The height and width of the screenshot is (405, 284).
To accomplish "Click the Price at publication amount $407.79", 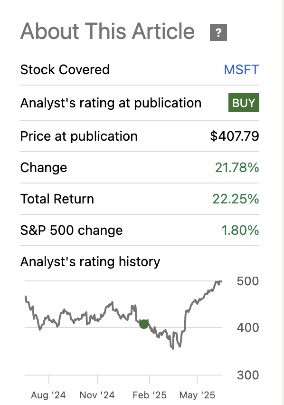I will (x=235, y=136).
